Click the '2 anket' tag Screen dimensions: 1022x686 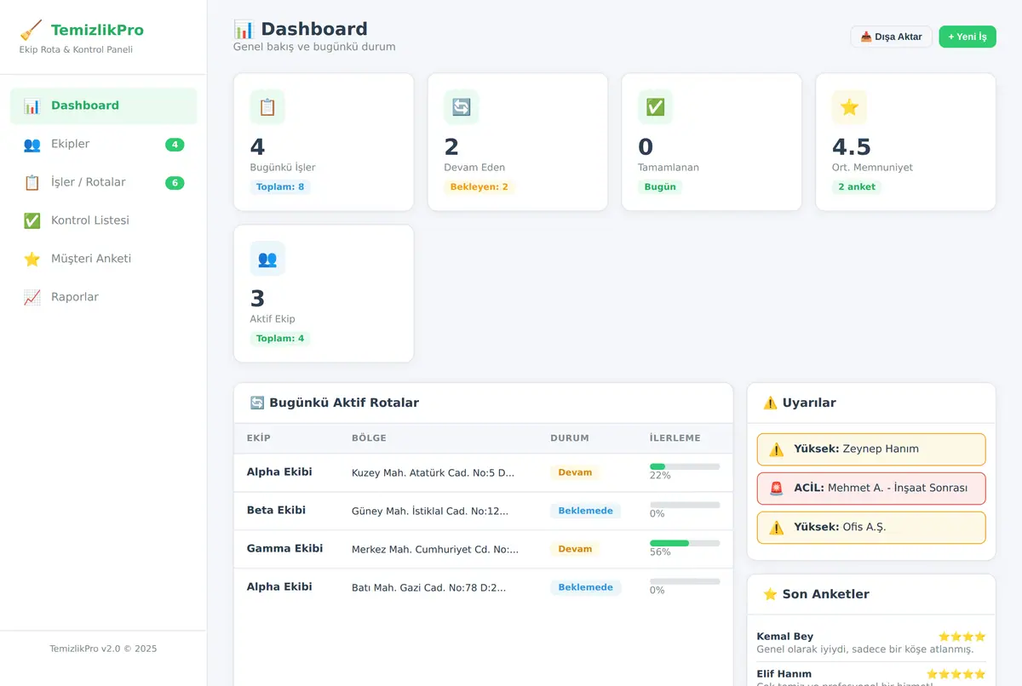[857, 187]
